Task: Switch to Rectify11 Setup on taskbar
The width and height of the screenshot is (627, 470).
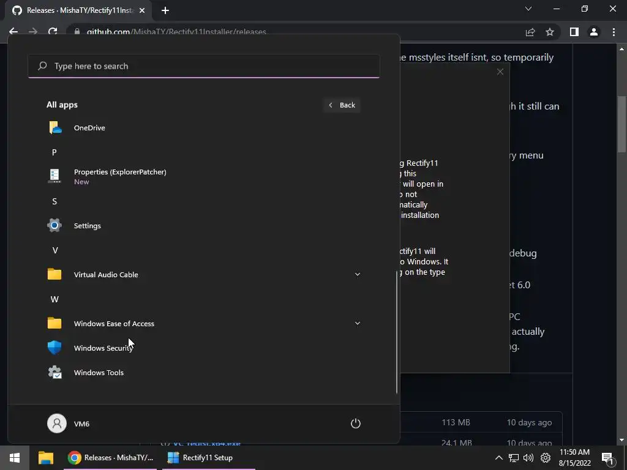Action: [x=208, y=458]
